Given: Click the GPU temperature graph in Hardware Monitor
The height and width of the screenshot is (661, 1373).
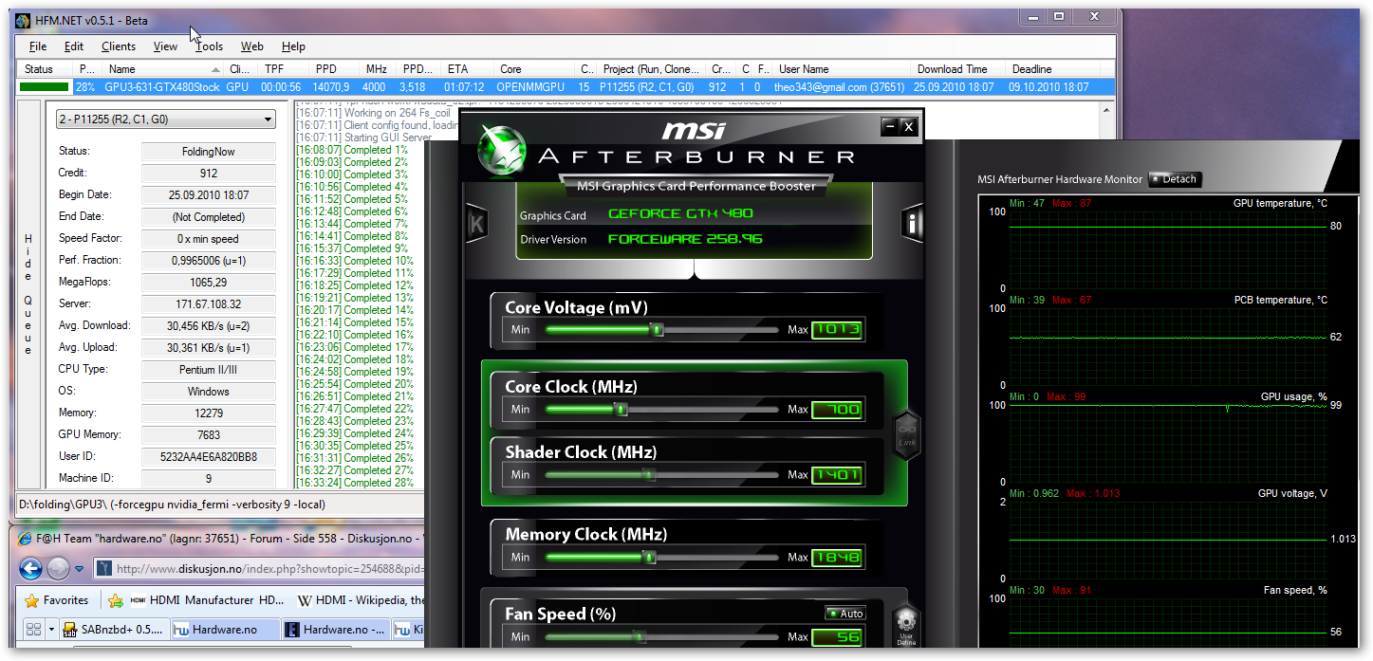Looking at the screenshot, I should click(x=1168, y=249).
